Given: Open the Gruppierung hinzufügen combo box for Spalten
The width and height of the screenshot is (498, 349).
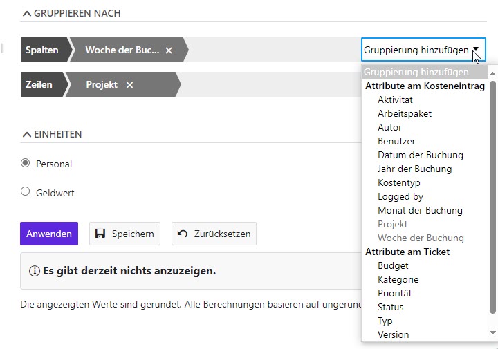Looking at the screenshot, I should pyautogui.click(x=423, y=50).
